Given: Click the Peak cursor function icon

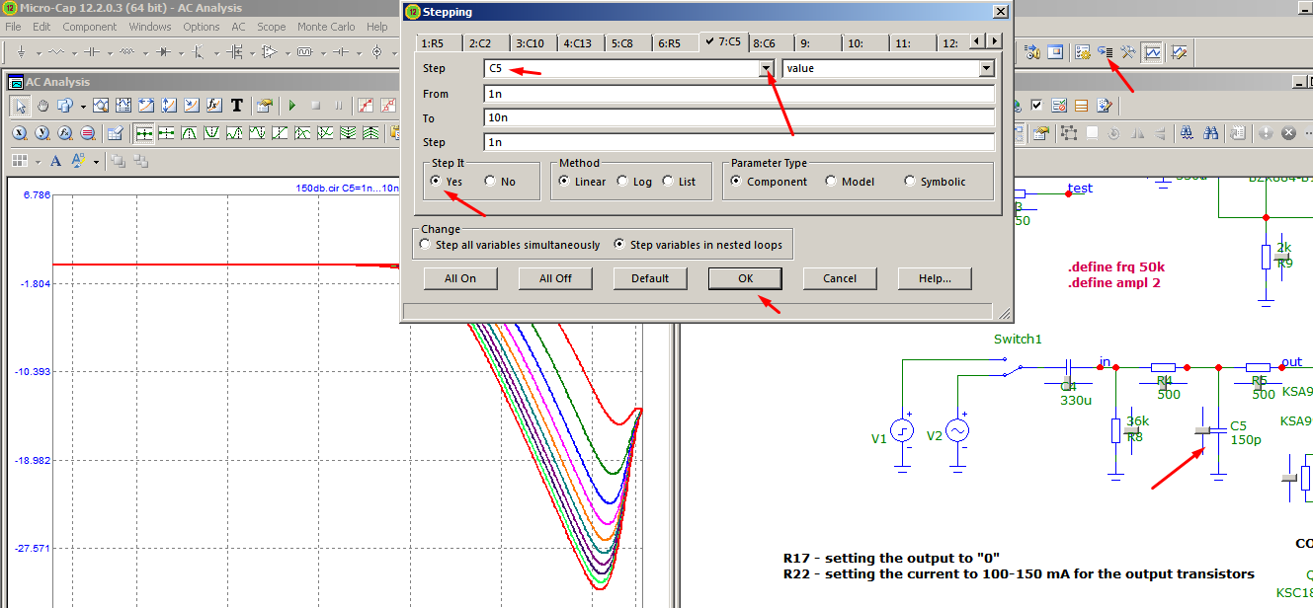Looking at the screenshot, I should click(x=189, y=132).
